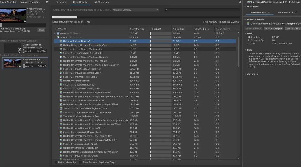Click shader icon beside LensFlareDataDriven row
The width and height of the screenshot is (301, 167).
tap(61, 65)
